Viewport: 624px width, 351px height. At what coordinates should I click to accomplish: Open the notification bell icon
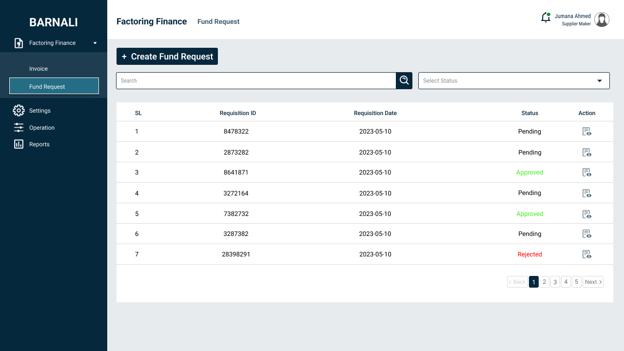(x=546, y=18)
